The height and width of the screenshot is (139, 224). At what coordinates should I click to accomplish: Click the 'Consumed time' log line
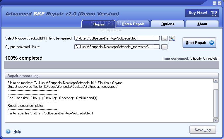(x=53, y=98)
